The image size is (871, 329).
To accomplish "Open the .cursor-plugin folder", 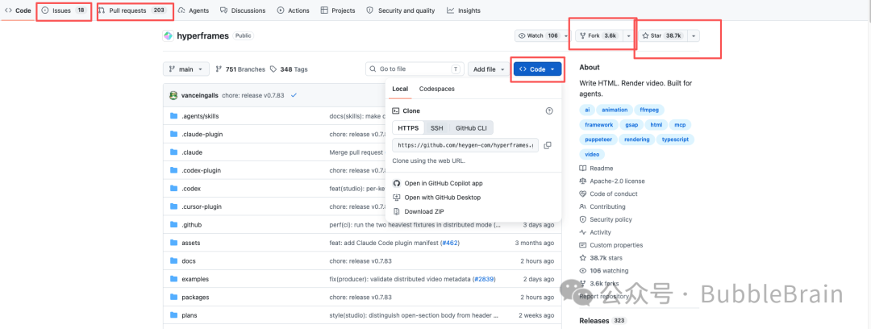I will coord(202,206).
